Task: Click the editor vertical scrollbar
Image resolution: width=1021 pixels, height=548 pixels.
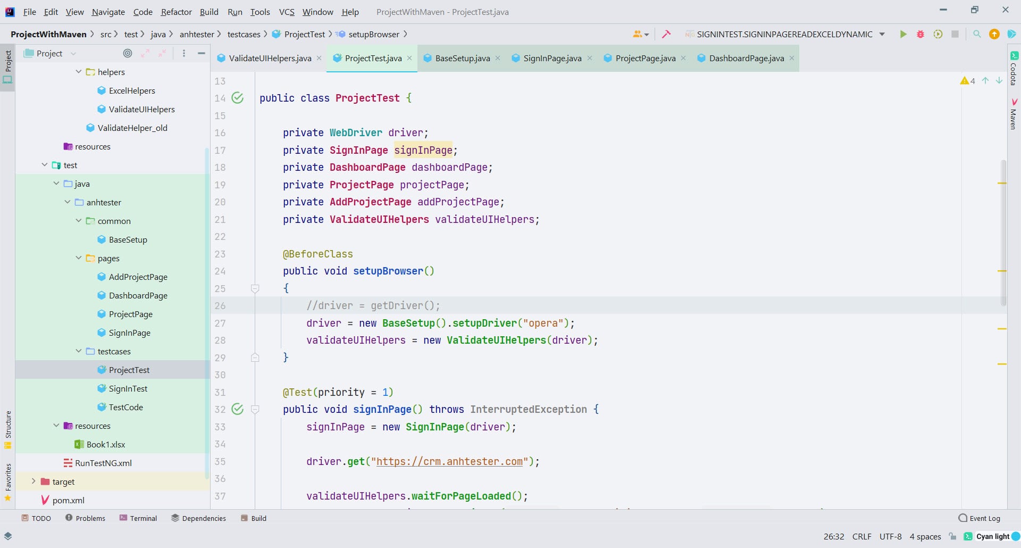Action: [1003, 232]
